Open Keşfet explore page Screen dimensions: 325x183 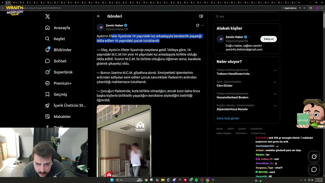click(x=55, y=39)
